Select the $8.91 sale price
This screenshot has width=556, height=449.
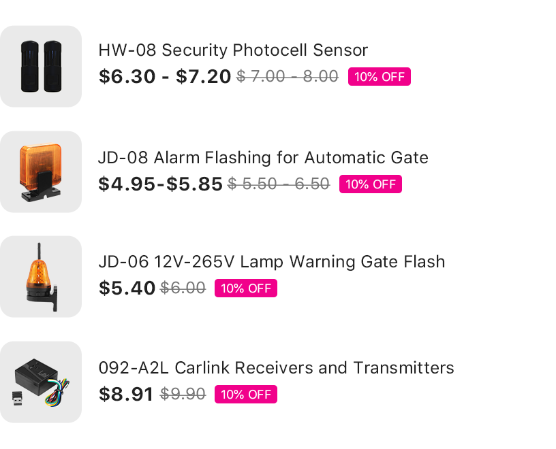[x=126, y=394]
